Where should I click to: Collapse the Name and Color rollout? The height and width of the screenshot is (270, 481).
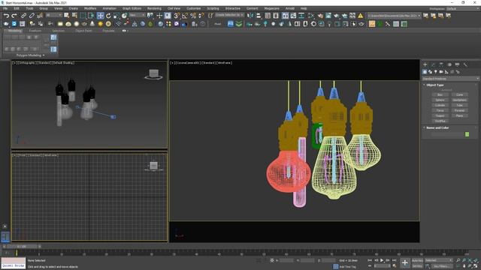click(x=424, y=127)
